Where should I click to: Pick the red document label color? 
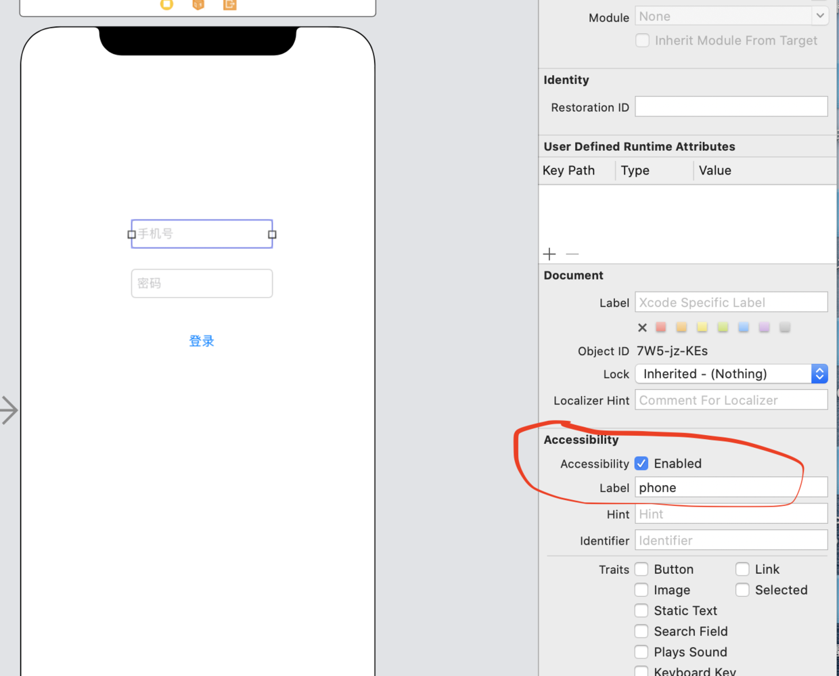tap(661, 328)
